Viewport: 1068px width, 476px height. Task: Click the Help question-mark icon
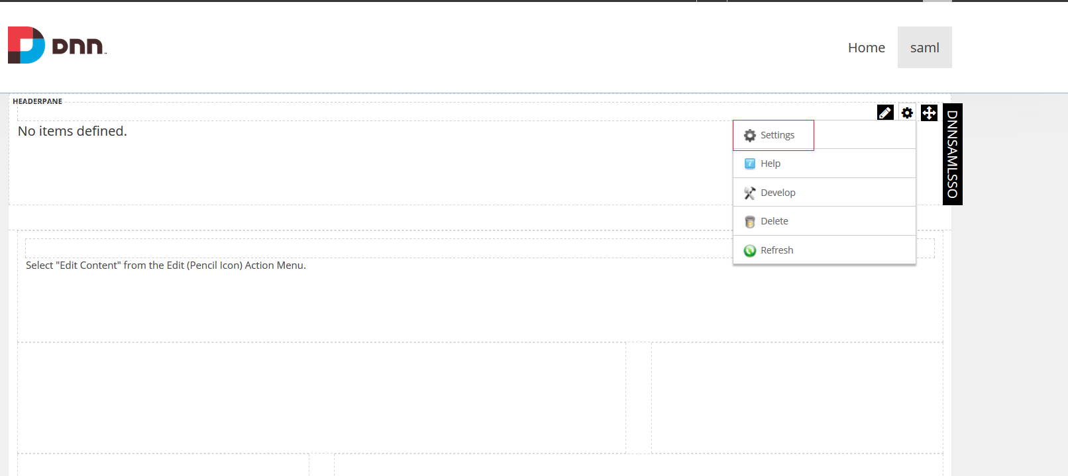(x=750, y=164)
